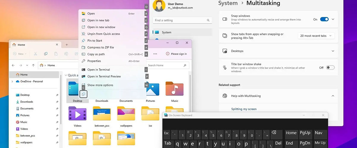Turn off the Snap windows toggle
The image size is (357, 148).
324,19
